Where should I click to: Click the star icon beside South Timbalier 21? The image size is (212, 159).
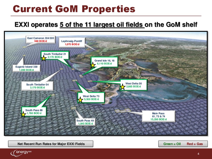pyautogui.click(x=43, y=58)
